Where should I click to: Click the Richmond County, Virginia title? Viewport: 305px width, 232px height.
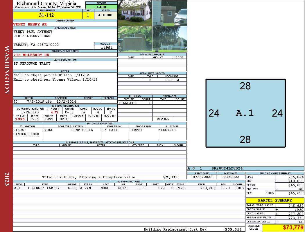coord(46,3)
